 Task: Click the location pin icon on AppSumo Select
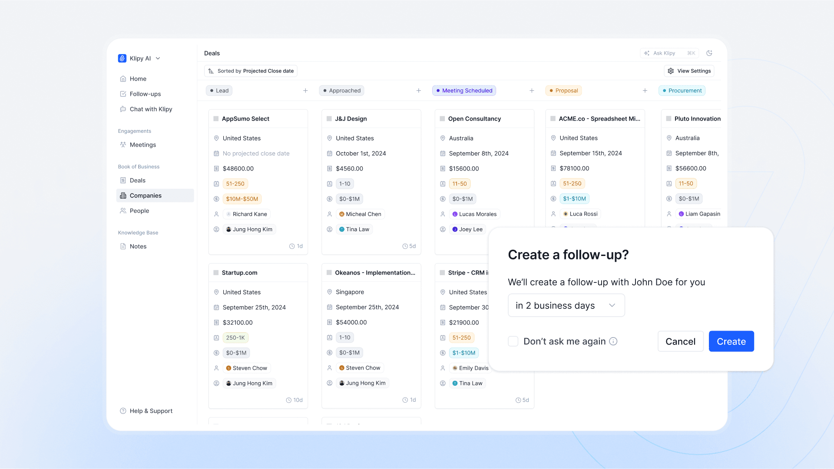pyautogui.click(x=216, y=138)
